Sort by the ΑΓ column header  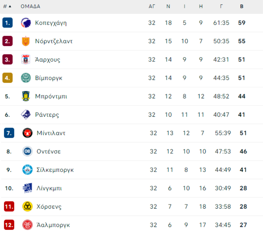click(x=152, y=6)
